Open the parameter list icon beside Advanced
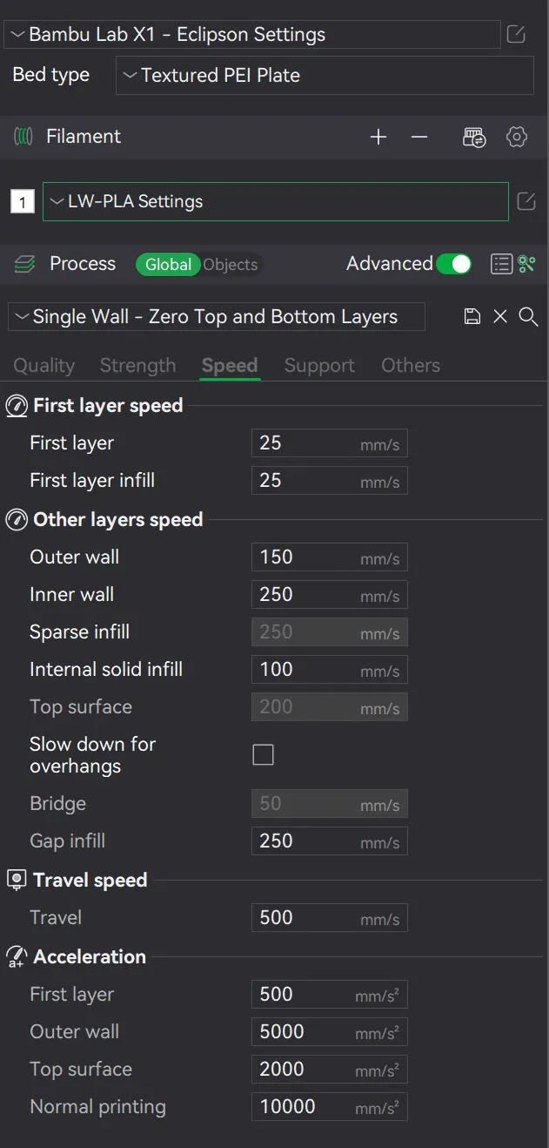Image resolution: width=549 pixels, height=1148 pixels. (502, 264)
